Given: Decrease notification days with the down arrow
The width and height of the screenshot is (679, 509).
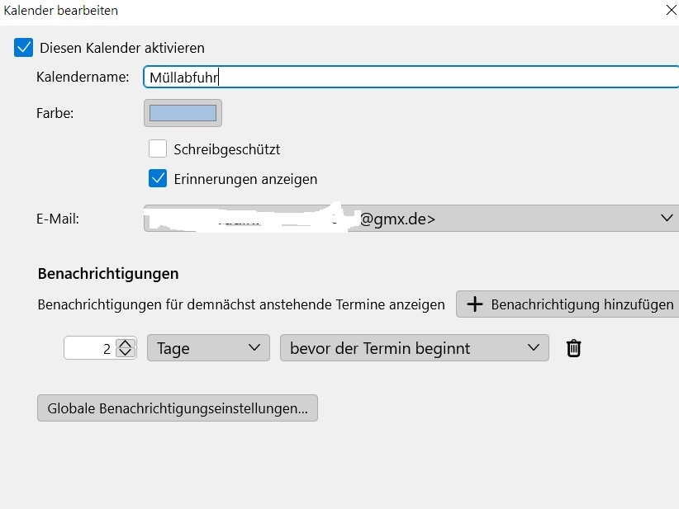Looking at the screenshot, I should (x=125, y=352).
